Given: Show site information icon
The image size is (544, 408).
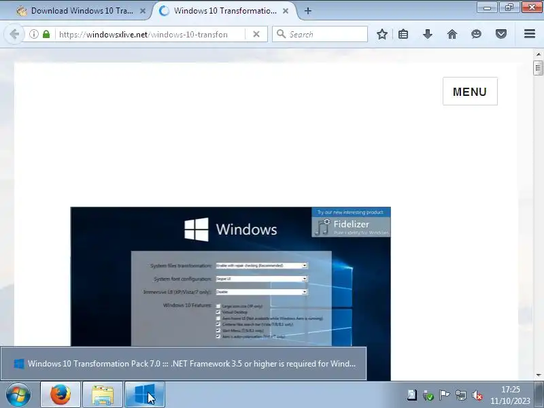Looking at the screenshot, I should pyautogui.click(x=33, y=34).
